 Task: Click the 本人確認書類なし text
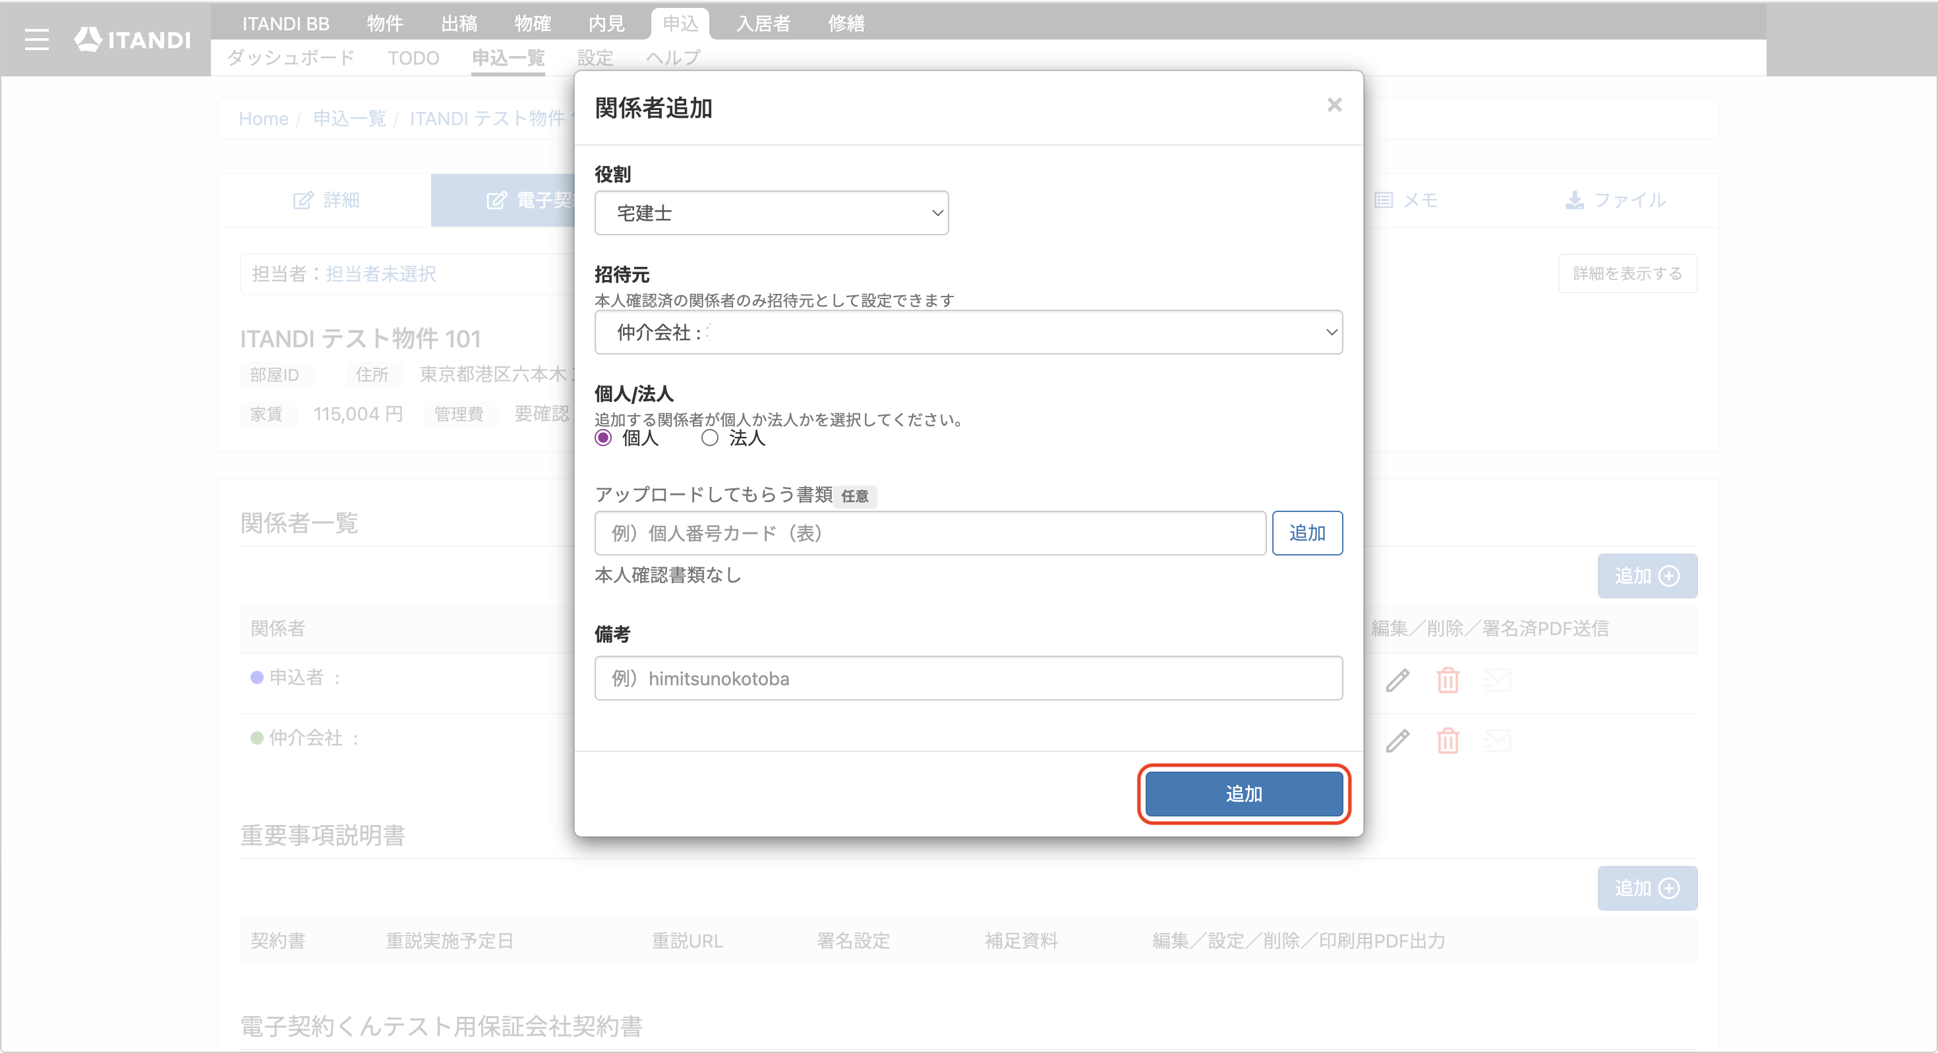[x=668, y=575]
